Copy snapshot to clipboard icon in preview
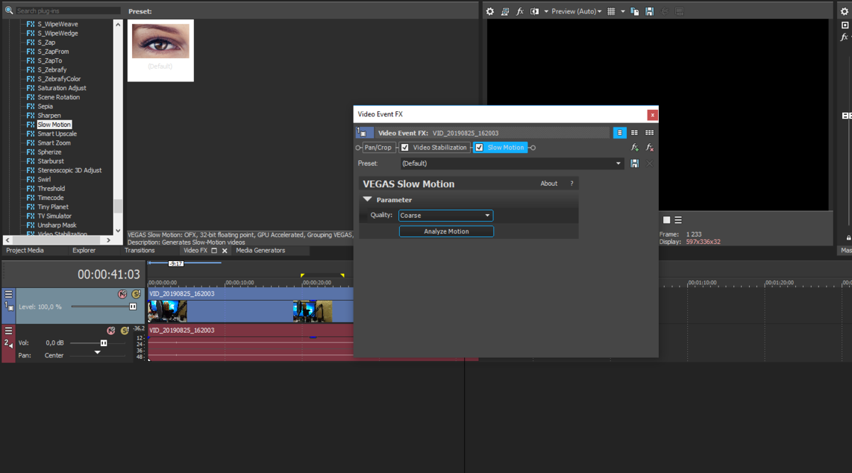 pos(635,11)
